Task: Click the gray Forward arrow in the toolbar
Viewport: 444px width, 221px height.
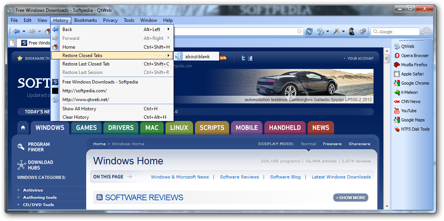Action: click(x=32, y=31)
